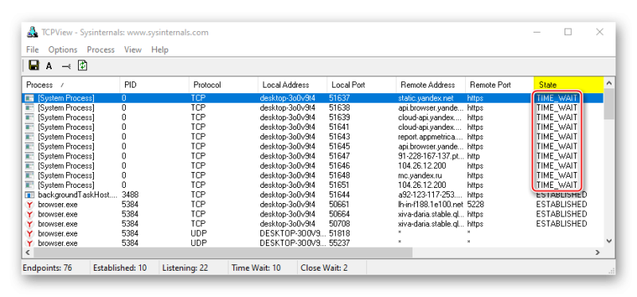Click the process icon in port 51637 row
The height and width of the screenshot is (297, 637).
coord(29,98)
